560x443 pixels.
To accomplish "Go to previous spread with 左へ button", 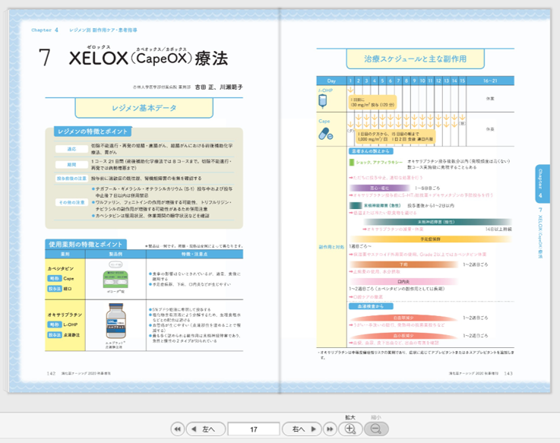I will pos(206,429).
